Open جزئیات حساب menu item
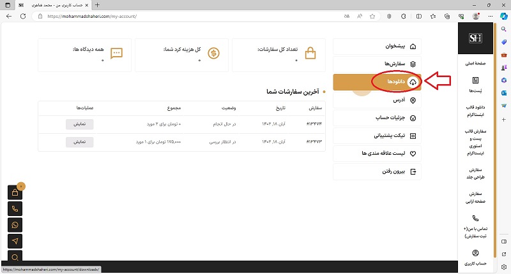511x274 pixels. (x=378, y=118)
